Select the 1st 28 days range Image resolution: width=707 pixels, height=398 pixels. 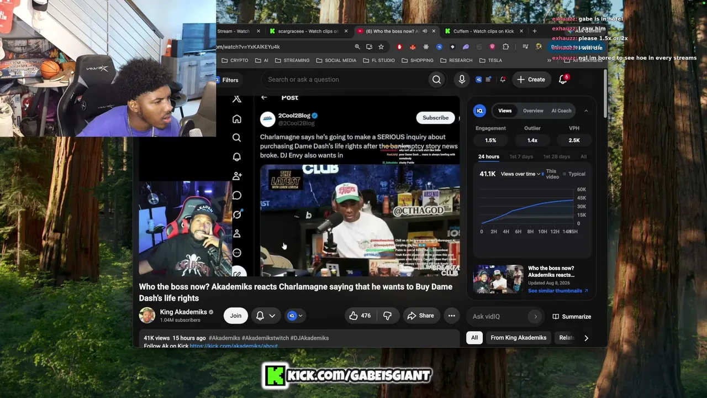pos(557,156)
